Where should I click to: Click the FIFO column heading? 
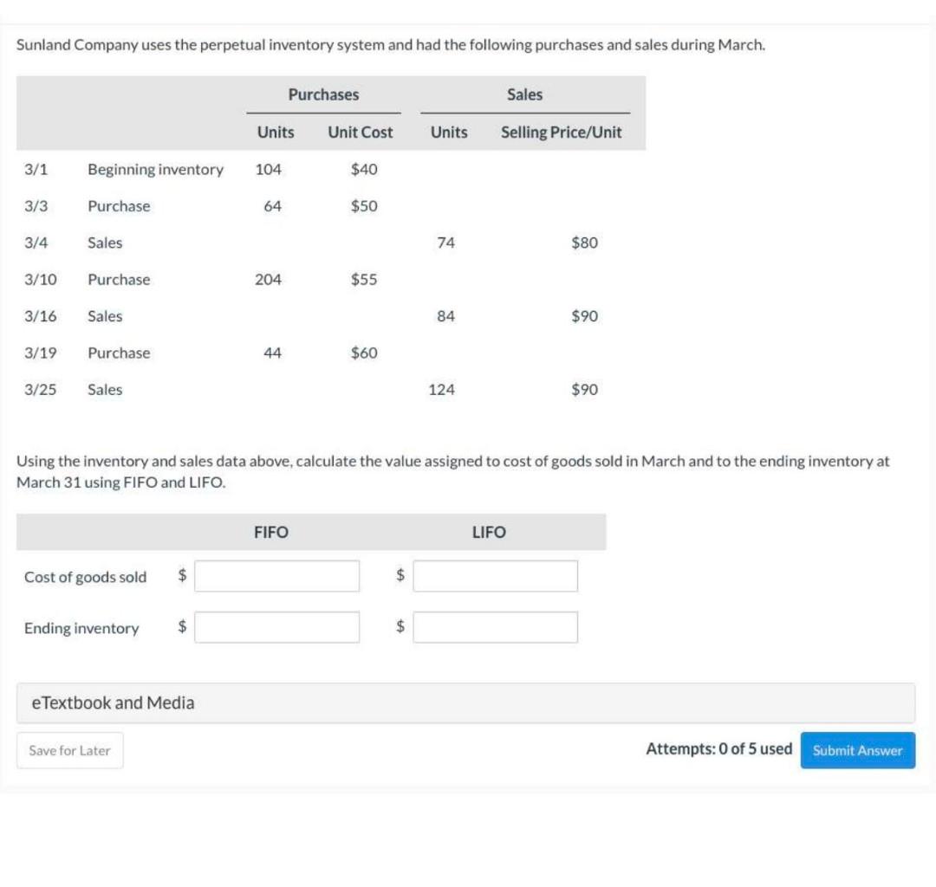pyautogui.click(x=271, y=533)
